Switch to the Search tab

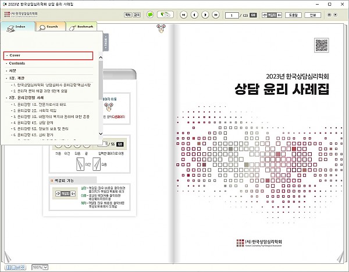coord(50,27)
